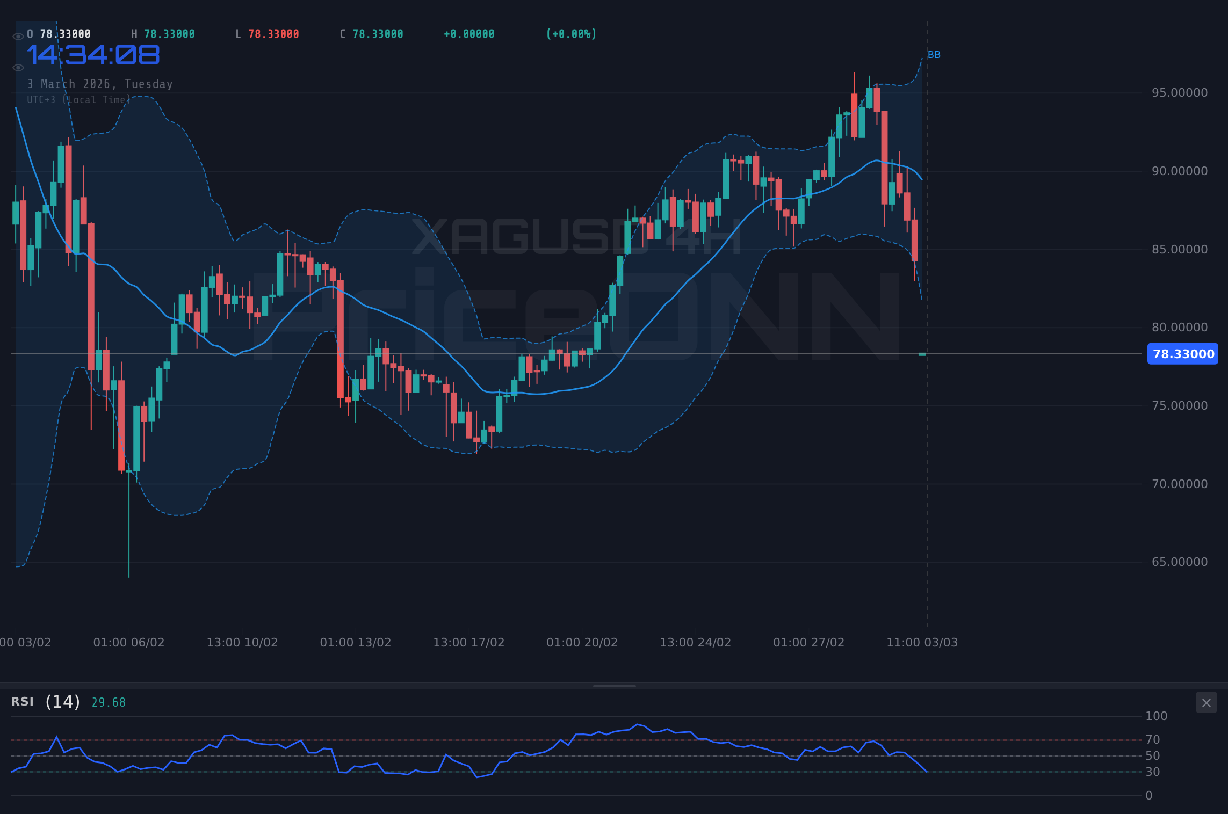The image size is (1228, 814).
Task: Click the RSI value 29.68
Action: click(108, 702)
